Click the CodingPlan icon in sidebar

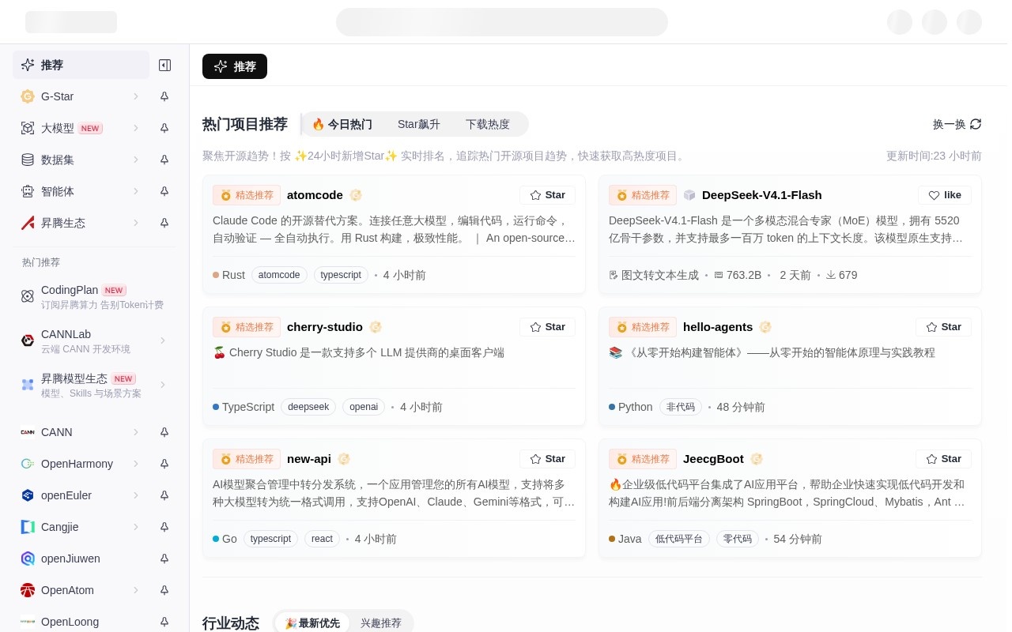(28, 296)
